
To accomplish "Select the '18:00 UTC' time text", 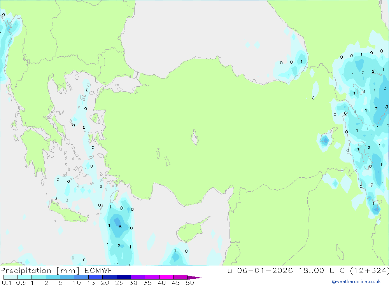I will pyautogui.click(x=322, y=270).
